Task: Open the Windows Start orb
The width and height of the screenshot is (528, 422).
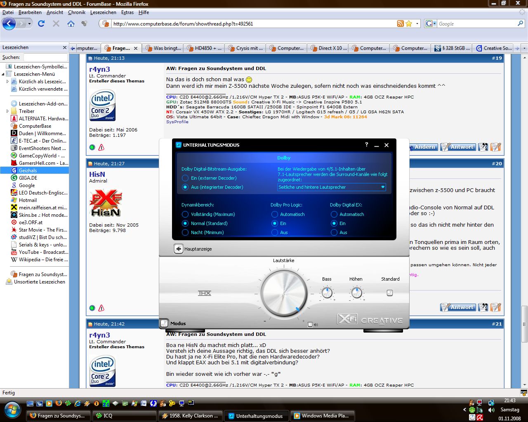Action: coord(12,408)
